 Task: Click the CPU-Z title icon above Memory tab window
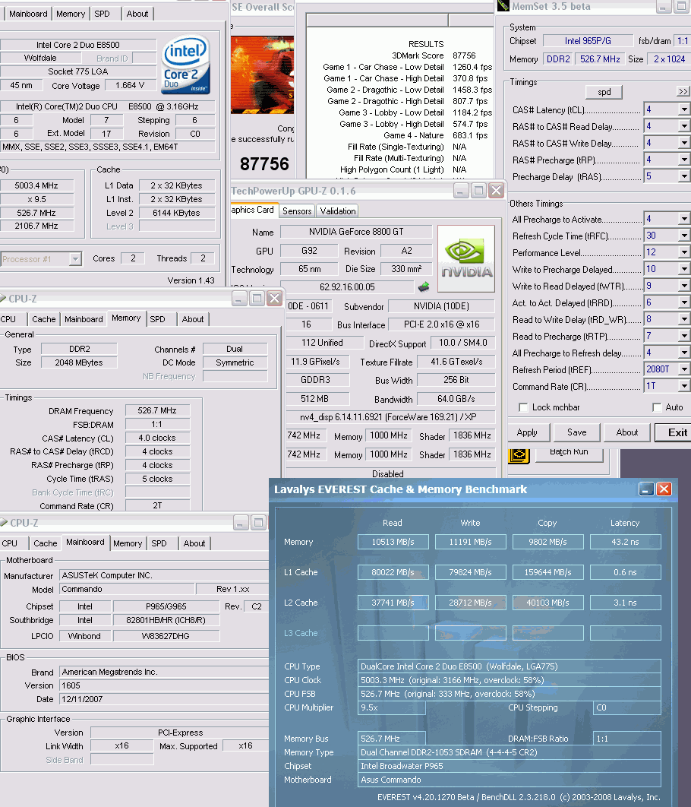pos(2,299)
